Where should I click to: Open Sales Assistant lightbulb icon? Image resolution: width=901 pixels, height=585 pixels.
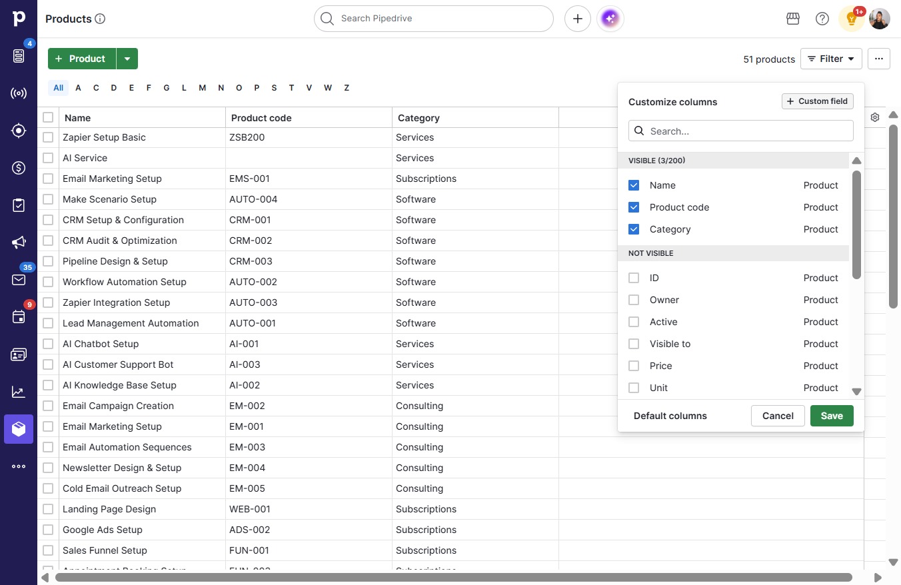pyautogui.click(x=851, y=19)
